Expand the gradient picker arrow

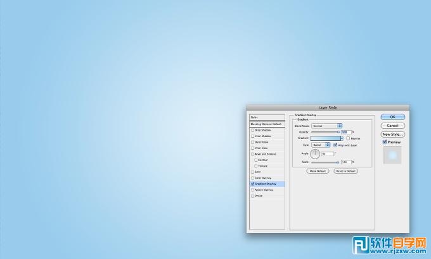342,138
